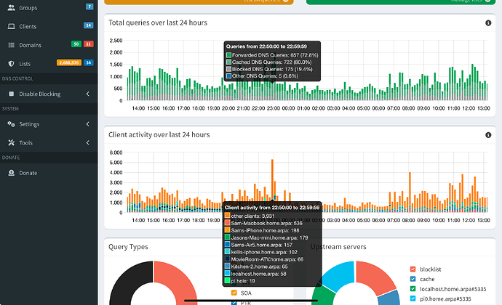Viewport: 502px width, 305px height.
Task: Click the orange List all queries footer
Action: click(199, 1)
